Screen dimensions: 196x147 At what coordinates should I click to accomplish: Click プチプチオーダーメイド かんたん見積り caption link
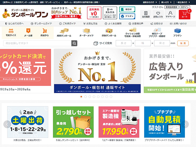coord(164,140)
